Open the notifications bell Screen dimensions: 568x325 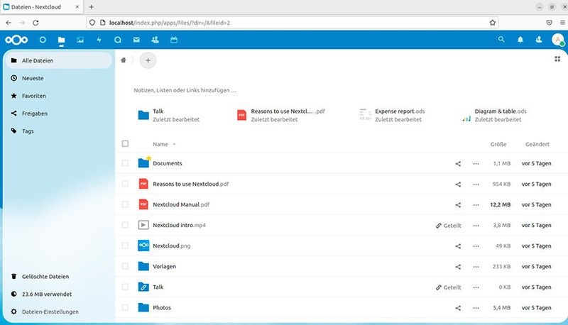coord(520,40)
